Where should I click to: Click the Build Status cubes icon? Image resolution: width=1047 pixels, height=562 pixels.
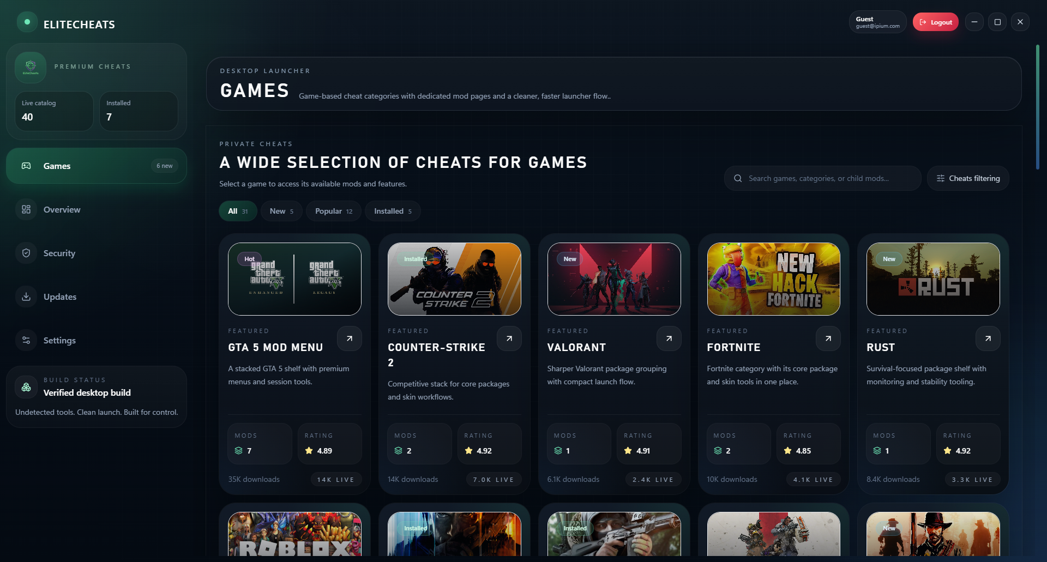tap(26, 387)
